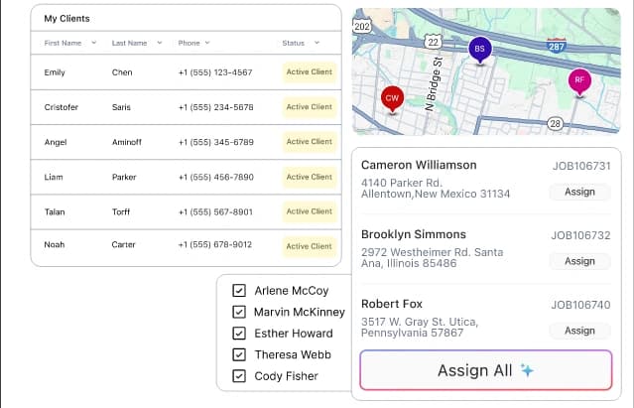This screenshot has width=634, height=408.
Task: Click the Interstate 287 shield on map
Action: [x=557, y=46]
